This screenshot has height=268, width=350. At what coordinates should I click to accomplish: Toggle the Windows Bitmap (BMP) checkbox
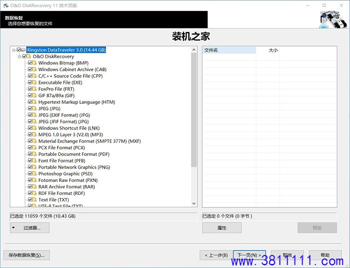pos(30,62)
